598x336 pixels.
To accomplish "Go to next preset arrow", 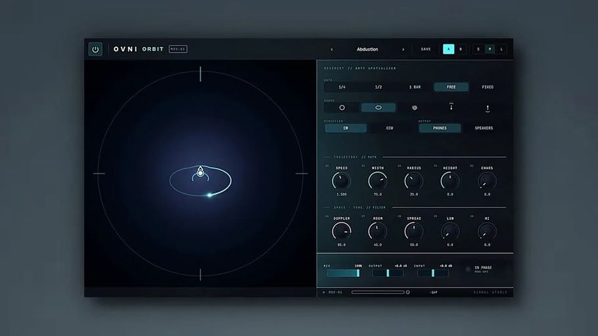I will (x=403, y=49).
